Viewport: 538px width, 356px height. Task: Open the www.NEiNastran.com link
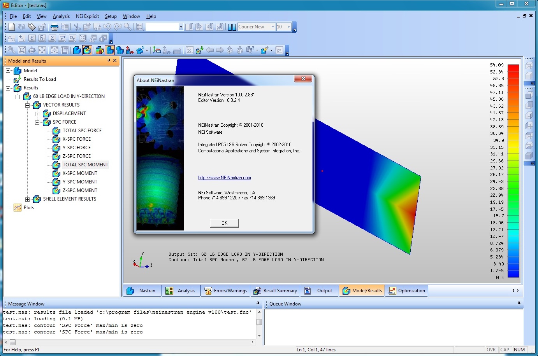click(x=224, y=178)
